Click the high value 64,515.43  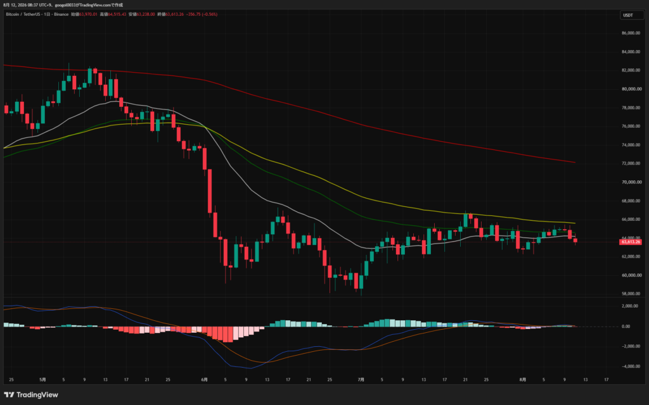[117, 14]
